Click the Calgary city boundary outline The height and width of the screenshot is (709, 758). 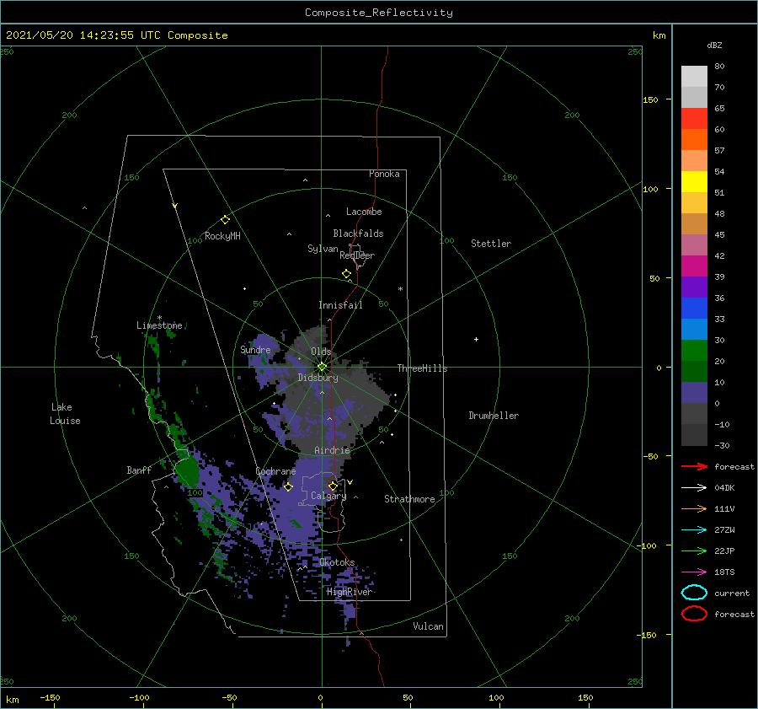coord(322,502)
